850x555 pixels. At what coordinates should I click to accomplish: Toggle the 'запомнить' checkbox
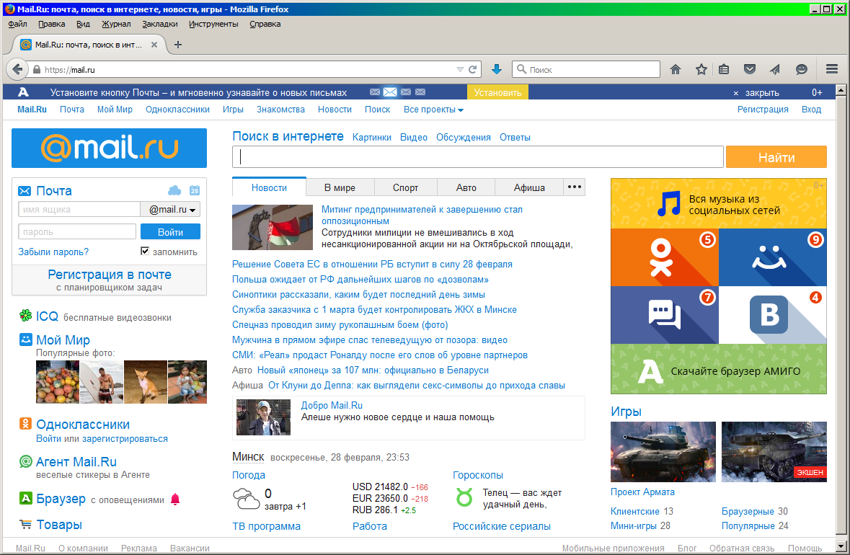(145, 252)
